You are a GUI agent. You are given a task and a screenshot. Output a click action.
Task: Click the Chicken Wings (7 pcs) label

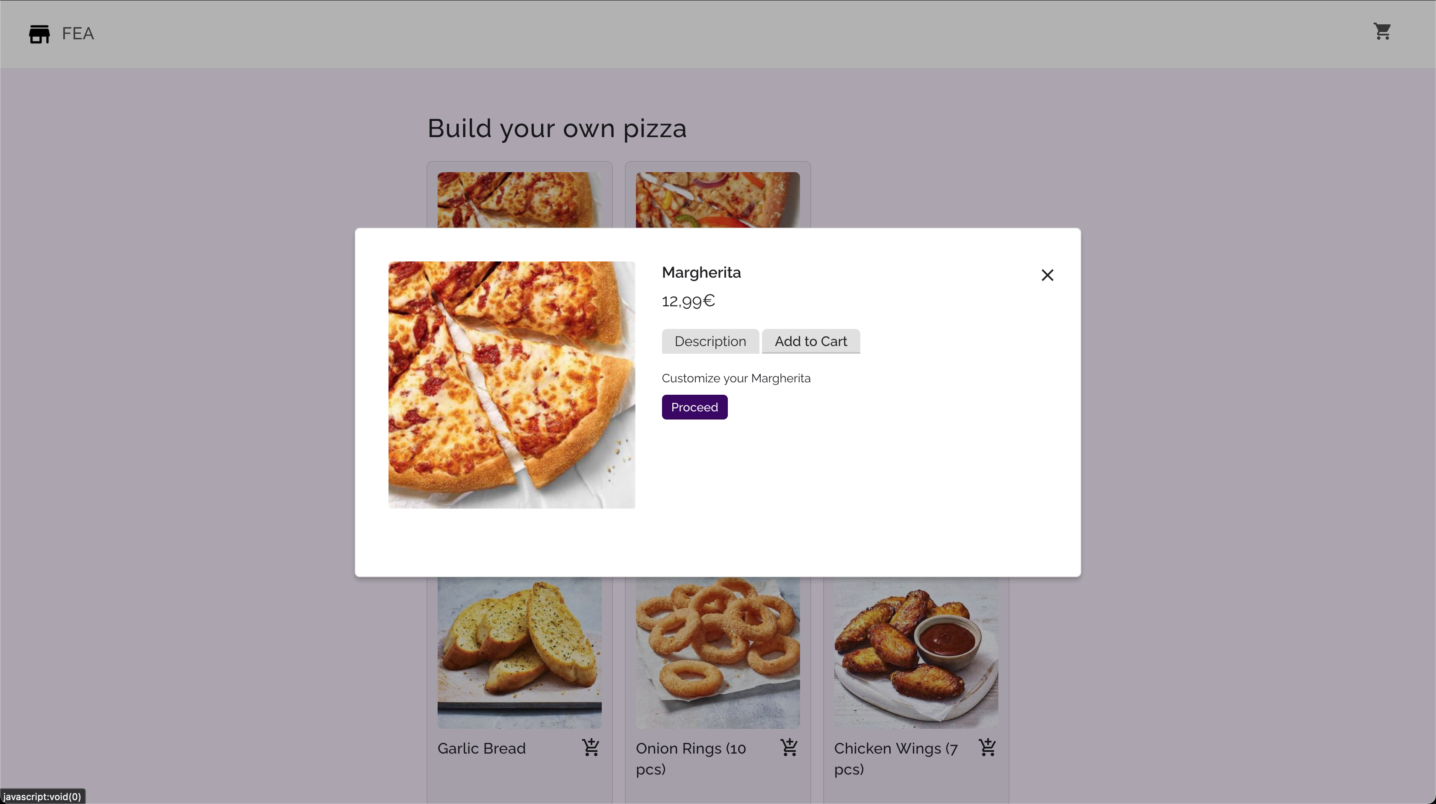coord(895,758)
